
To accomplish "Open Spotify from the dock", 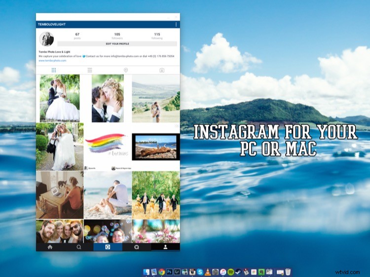I will tap(231, 272).
